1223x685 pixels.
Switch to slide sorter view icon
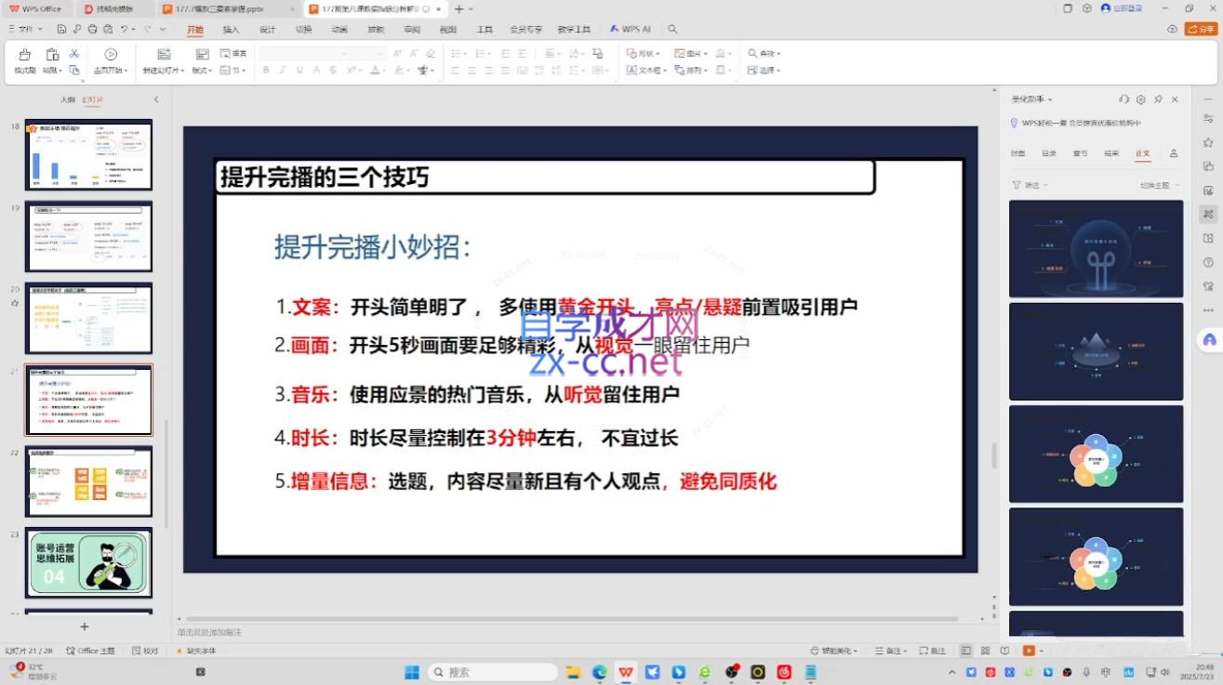click(985, 651)
